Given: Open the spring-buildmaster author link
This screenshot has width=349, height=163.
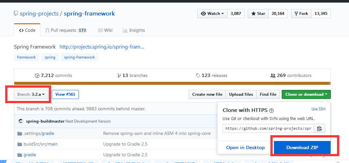Looking at the screenshot, I should click(x=45, y=121).
